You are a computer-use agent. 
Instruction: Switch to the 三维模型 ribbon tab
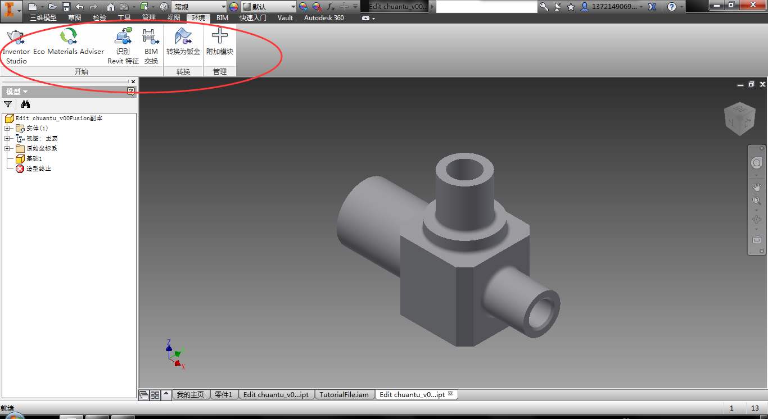pyautogui.click(x=43, y=18)
